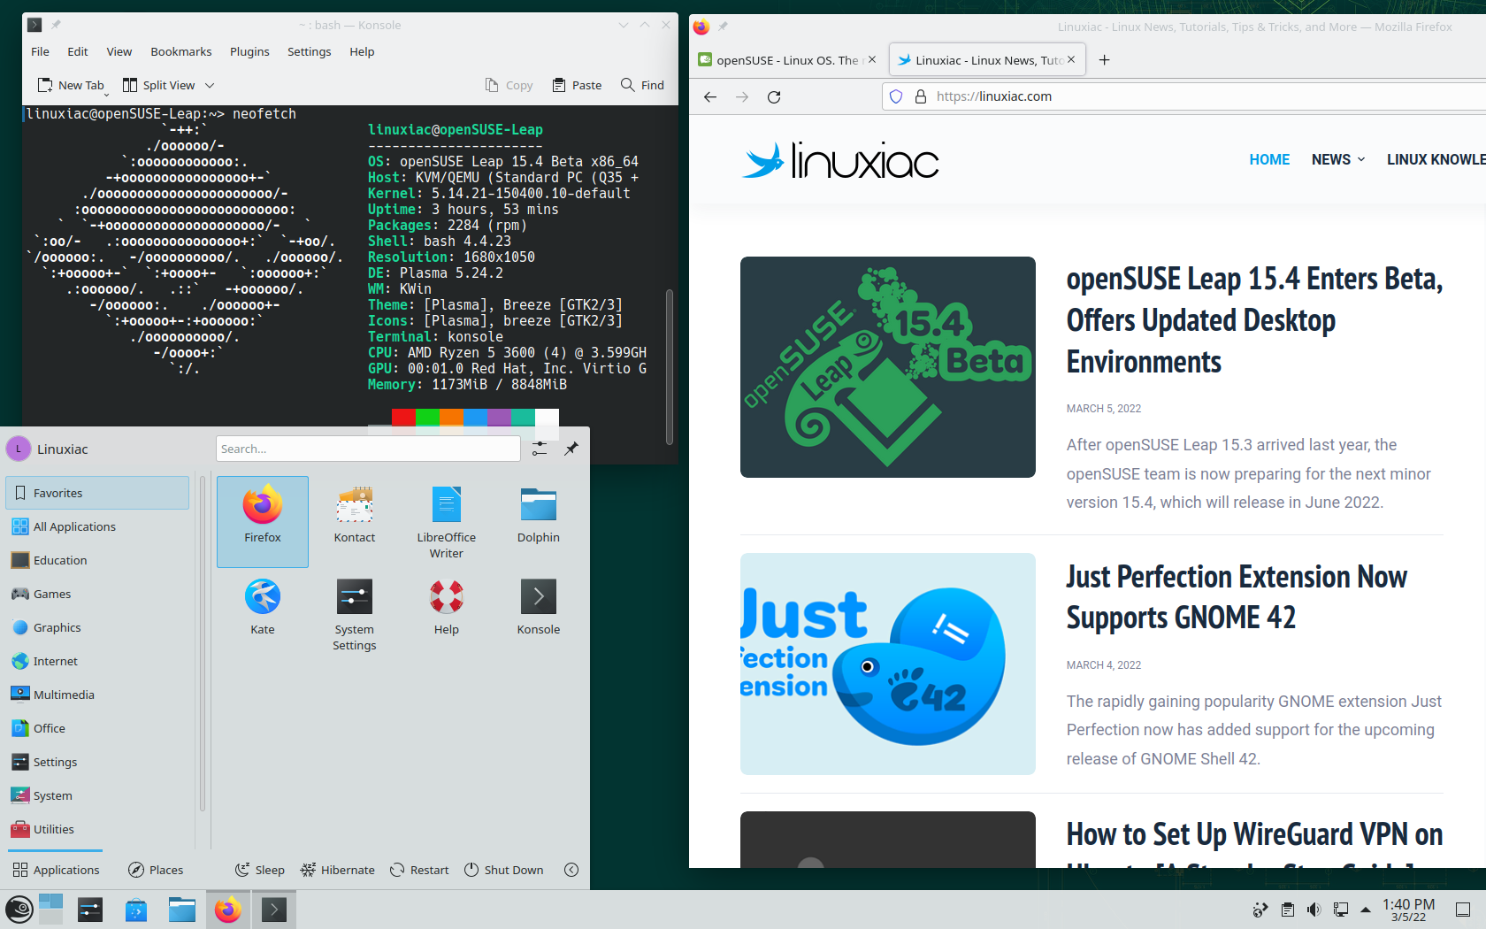This screenshot has width=1486, height=929.
Task: Open the openSUSE Leap 15.4 Beta article headline
Action: [1254, 320]
